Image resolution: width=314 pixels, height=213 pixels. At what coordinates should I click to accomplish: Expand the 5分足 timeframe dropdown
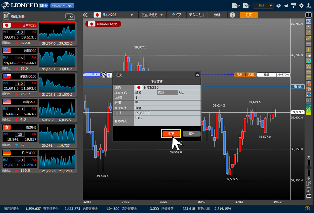(153, 15)
